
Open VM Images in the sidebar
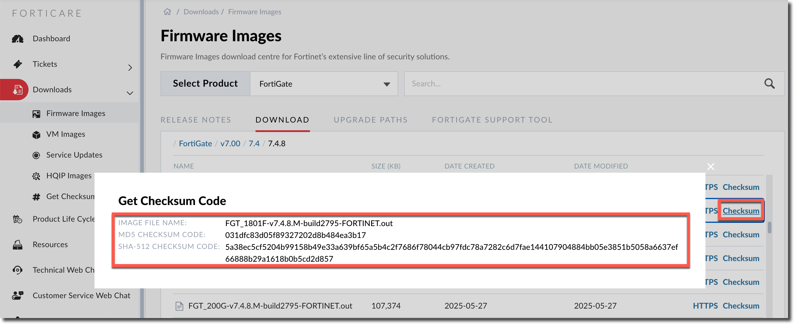(66, 134)
